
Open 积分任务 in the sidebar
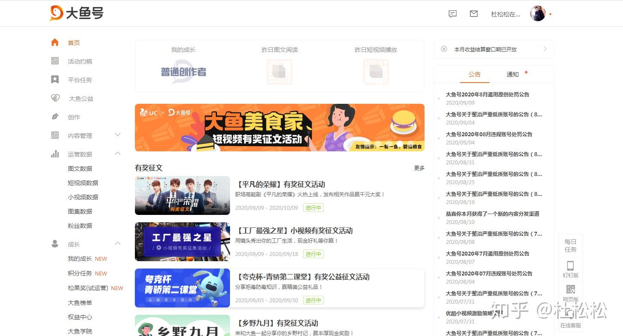(80, 273)
